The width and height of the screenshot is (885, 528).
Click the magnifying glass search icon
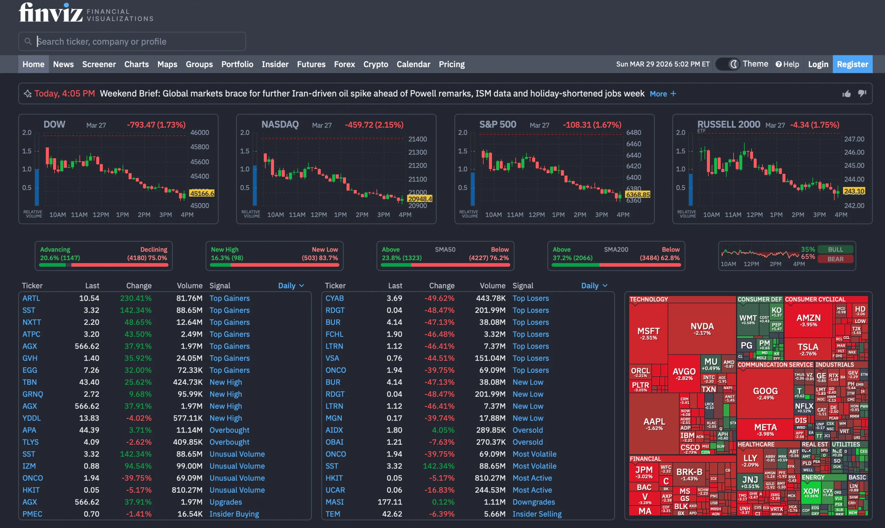[x=28, y=41]
